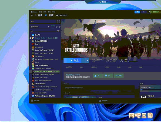Viewport: 161px width, 122px height.
Task: Click the play-circle ready-to-play filter icon
Action: coord(59,27)
